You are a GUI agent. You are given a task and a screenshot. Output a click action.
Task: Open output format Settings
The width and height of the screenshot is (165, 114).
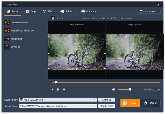pyautogui.click(x=107, y=100)
